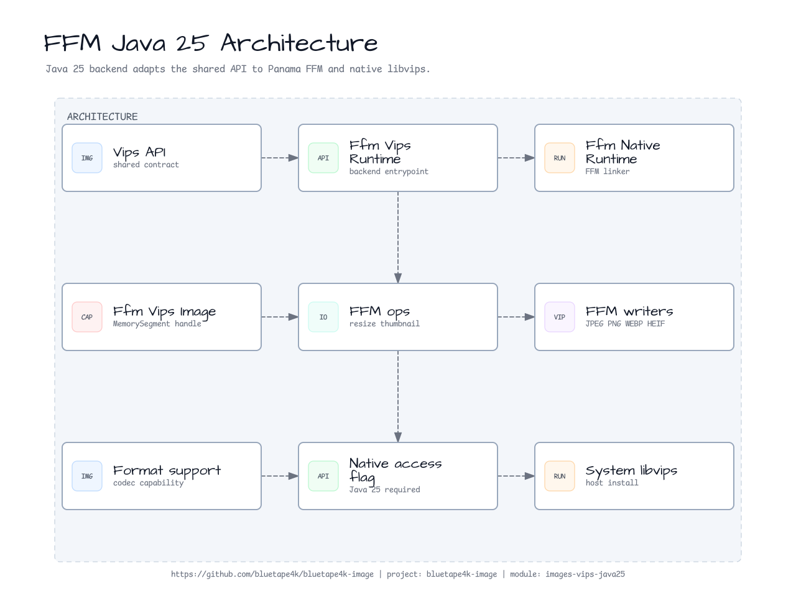Select the "Ffm Vips Runtime" node title
This screenshot has width=796, height=609.
tap(380, 152)
